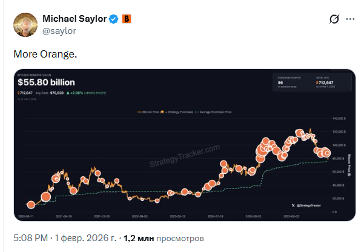The image size is (364, 252).
Task: Open the three-dot more options menu
Action: tap(351, 20)
